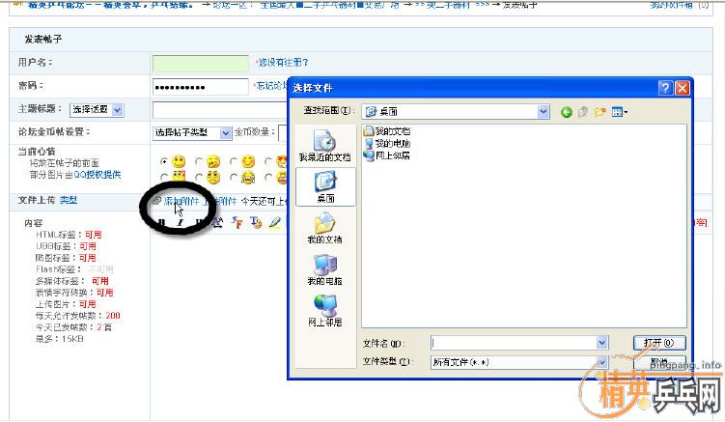Image resolution: width=725 pixels, height=422 pixels.
Task: Select the smiling face mood radio button
Action: point(164,161)
